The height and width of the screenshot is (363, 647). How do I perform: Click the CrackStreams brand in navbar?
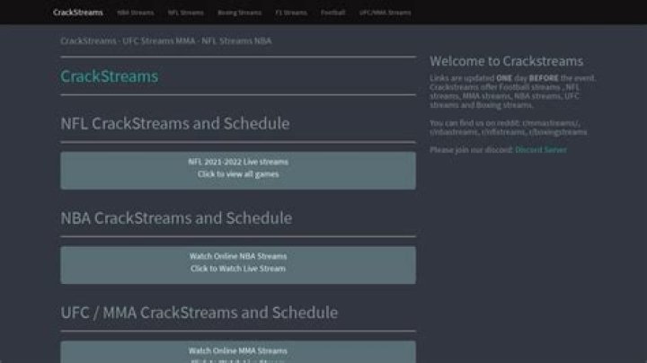pyautogui.click(x=77, y=13)
